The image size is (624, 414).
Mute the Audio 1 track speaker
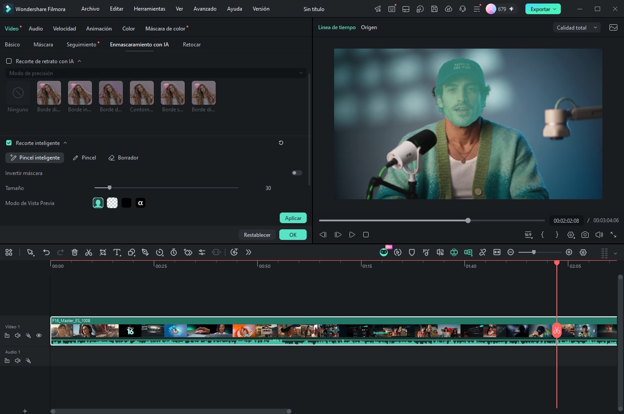[18, 361]
